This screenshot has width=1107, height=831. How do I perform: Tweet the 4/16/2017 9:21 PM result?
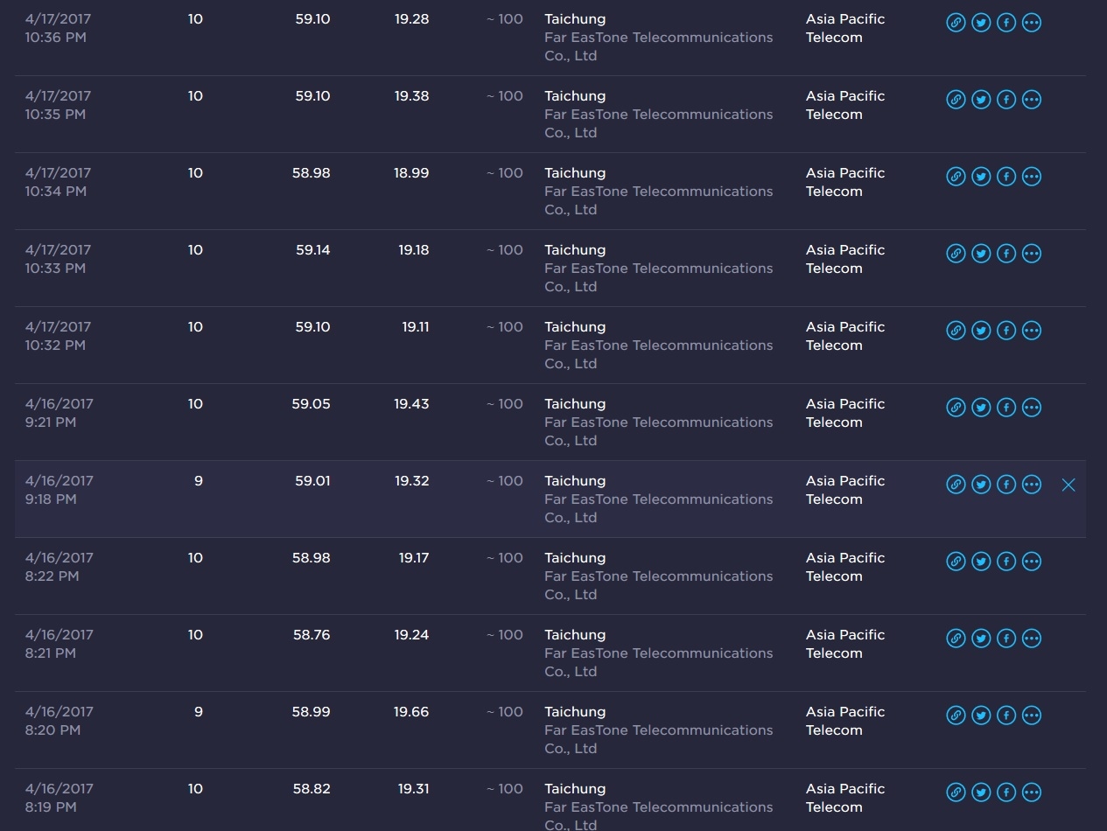click(x=981, y=408)
